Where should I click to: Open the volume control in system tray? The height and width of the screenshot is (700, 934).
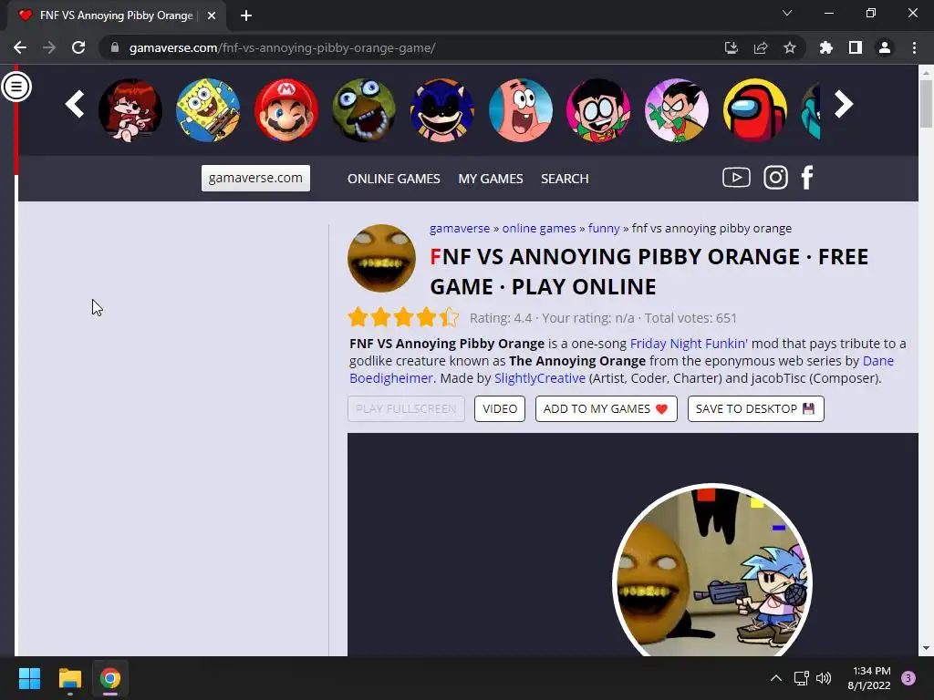click(824, 678)
